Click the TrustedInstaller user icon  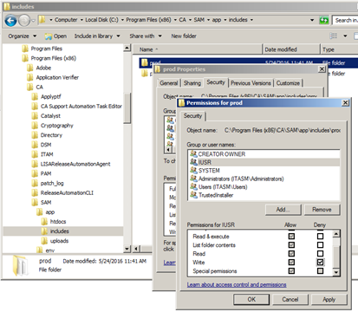click(x=193, y=195)
